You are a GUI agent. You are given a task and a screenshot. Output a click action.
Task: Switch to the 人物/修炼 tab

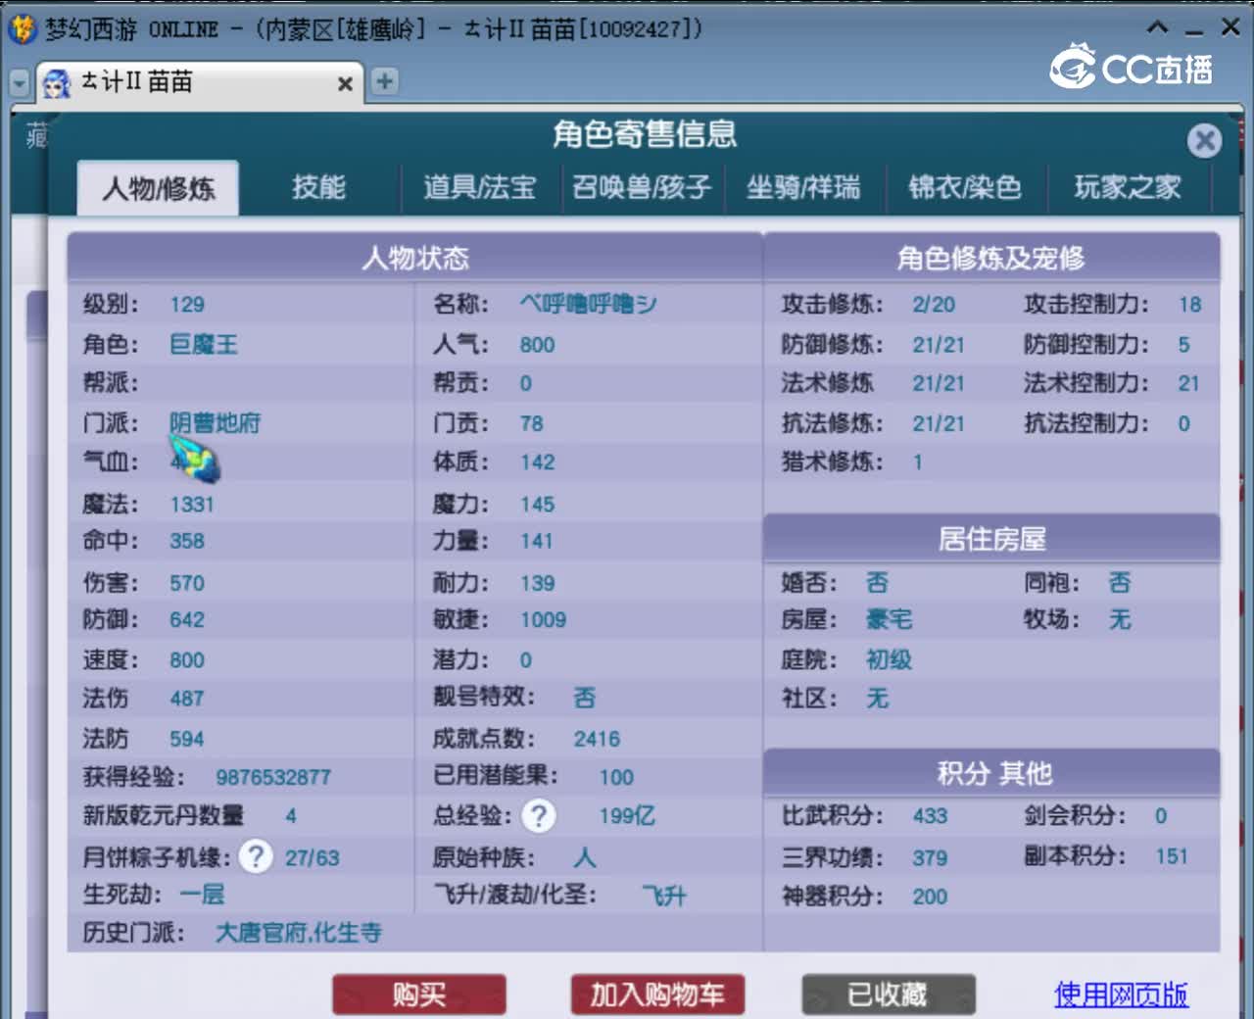(x=159, y=188)
